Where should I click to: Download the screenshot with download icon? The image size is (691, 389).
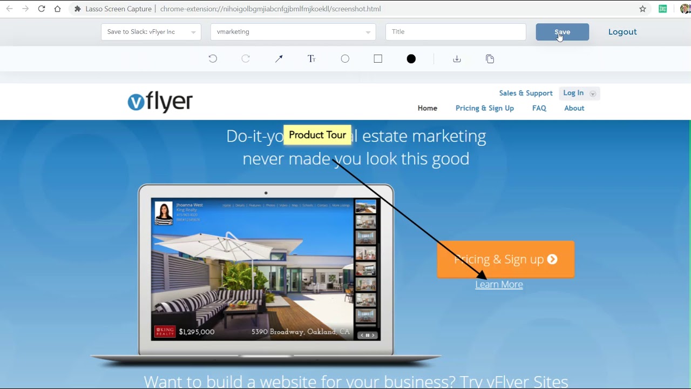pyautogui.click(x=457, y=59)
